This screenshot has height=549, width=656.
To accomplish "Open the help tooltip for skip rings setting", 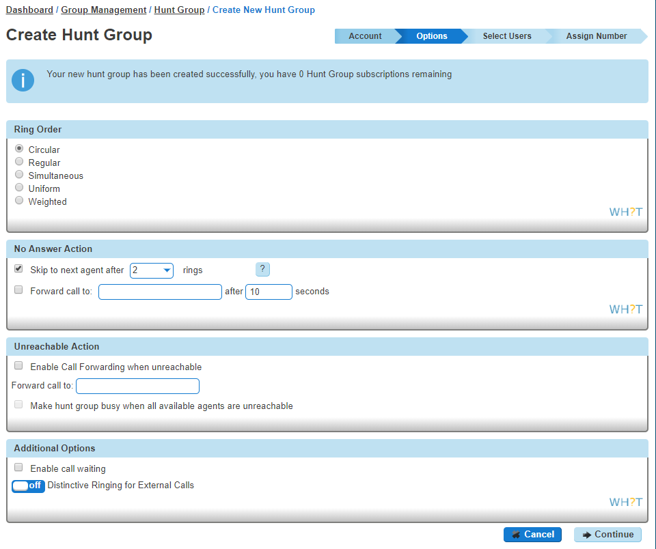I will click(262, 269).
